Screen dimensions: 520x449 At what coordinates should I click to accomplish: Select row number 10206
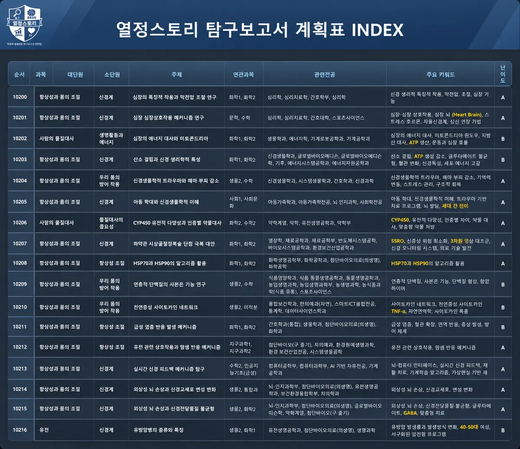(x=20, y=223)
